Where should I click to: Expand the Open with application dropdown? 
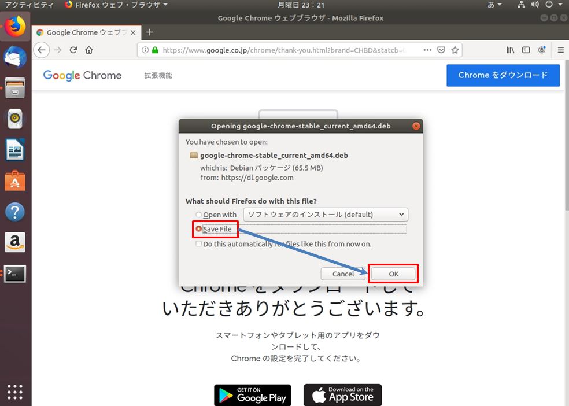coord(326,215)
